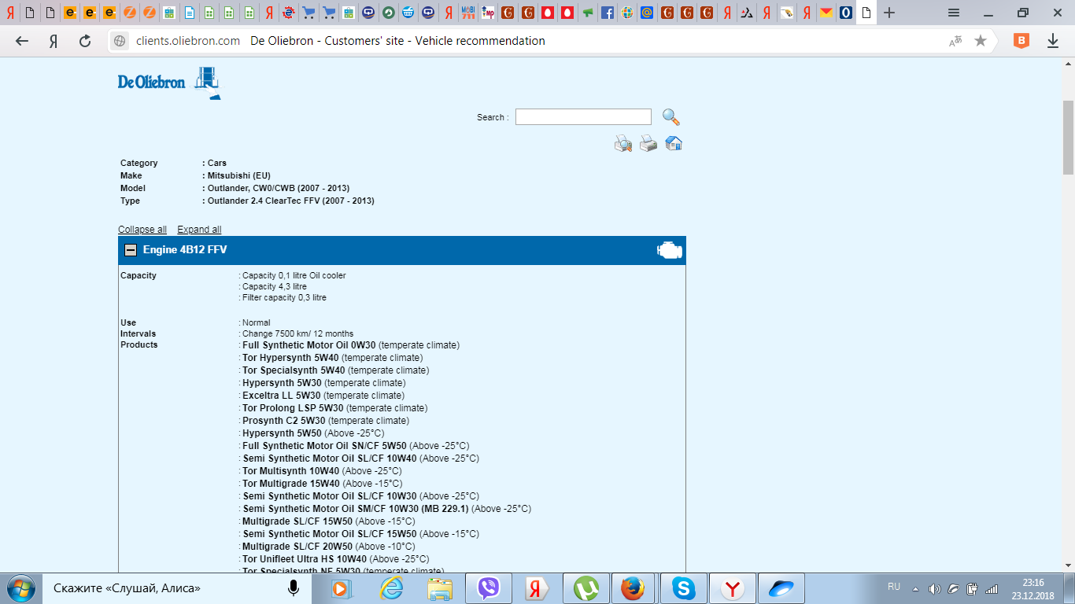Switch to the dark blue O tab

[846, 13]
